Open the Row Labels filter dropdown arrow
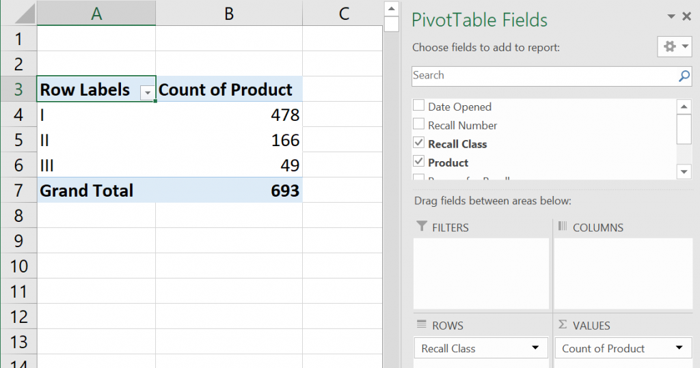 pyautogui.click(x=148, y=93)
